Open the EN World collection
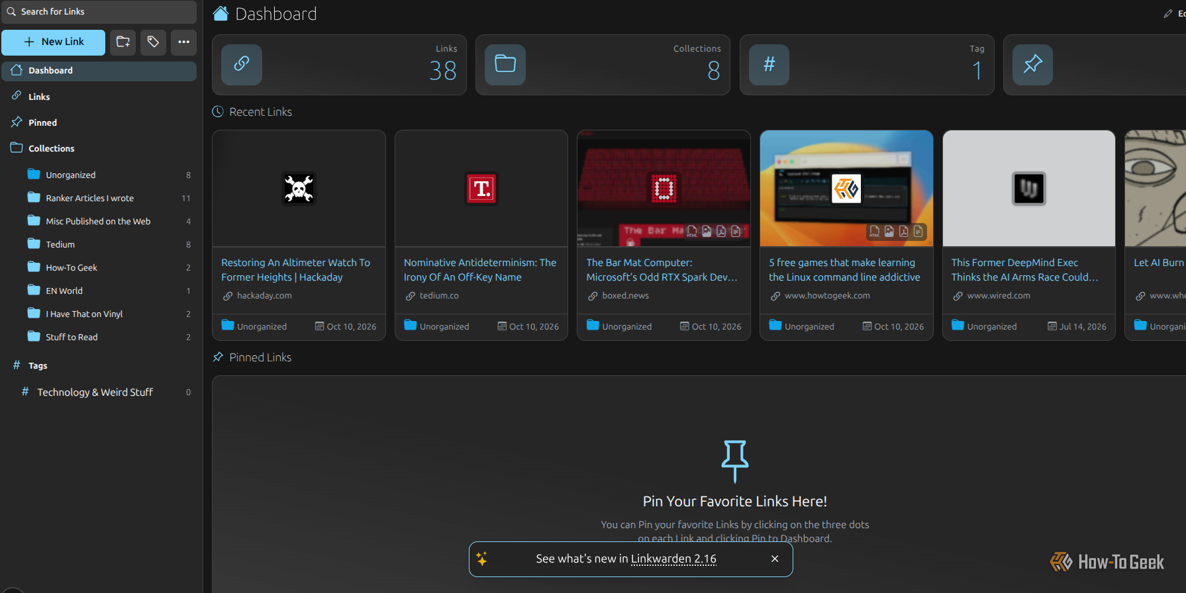The width and height of the screenshot is (1186, 593). pos(109,291)
